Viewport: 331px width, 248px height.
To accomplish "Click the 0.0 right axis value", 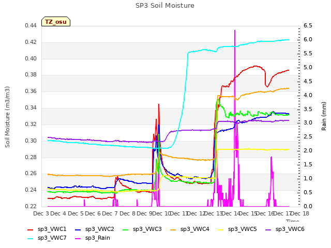I will (308, 206).
